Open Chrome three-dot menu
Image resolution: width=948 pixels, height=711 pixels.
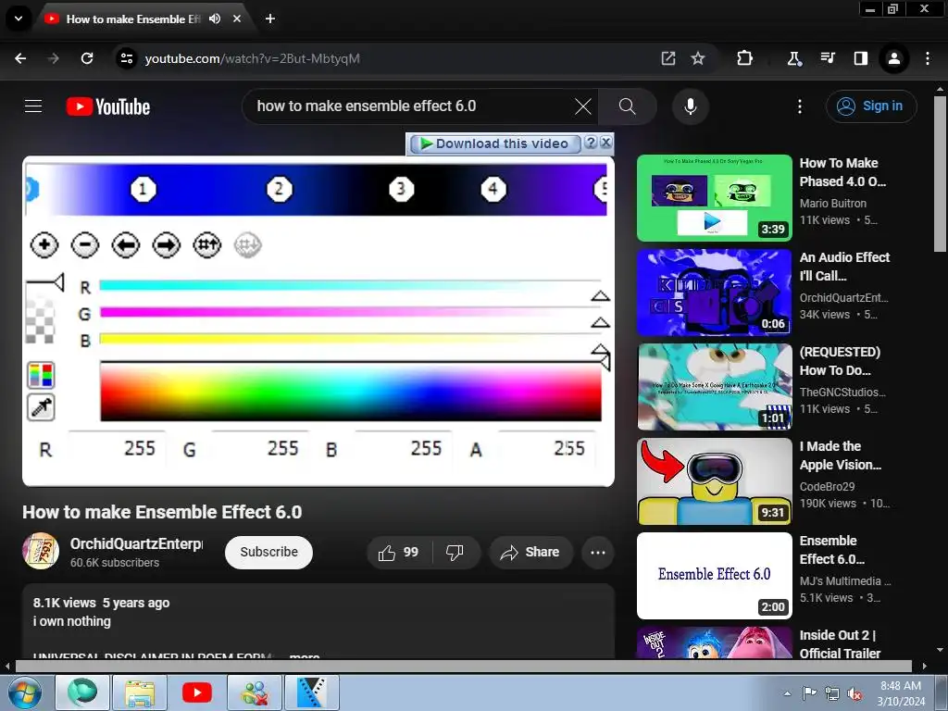click(928, 58)
